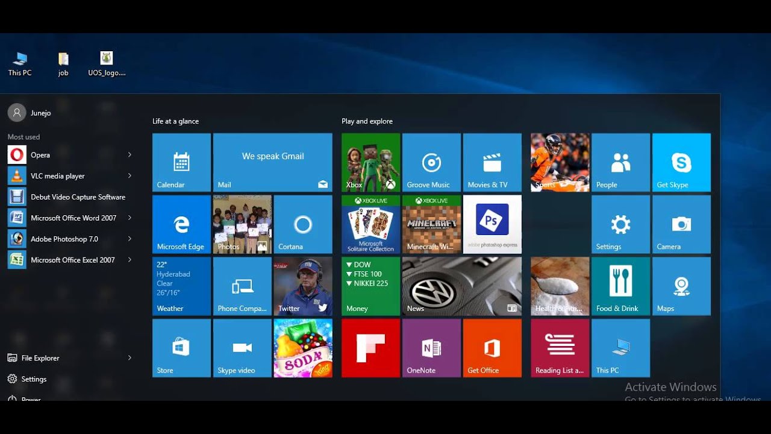Open the Movies & TV tile
The height and width of the screenshot is (434, 771).
pos(492,163)
